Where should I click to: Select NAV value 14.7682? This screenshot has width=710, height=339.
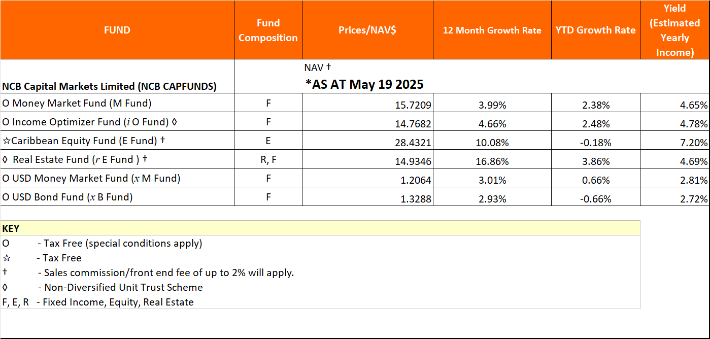pyautogui.click(x=413, y=124)
